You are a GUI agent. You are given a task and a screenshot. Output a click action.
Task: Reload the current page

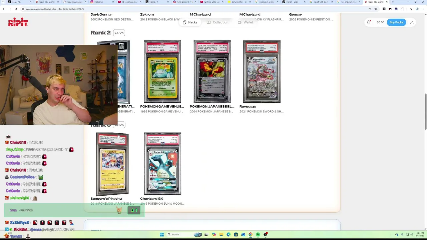coord(16,9)
